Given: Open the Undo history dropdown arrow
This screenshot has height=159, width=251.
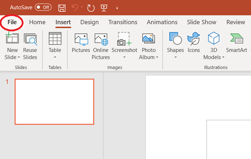Looking at the screenshot, I should click(82, 7).
